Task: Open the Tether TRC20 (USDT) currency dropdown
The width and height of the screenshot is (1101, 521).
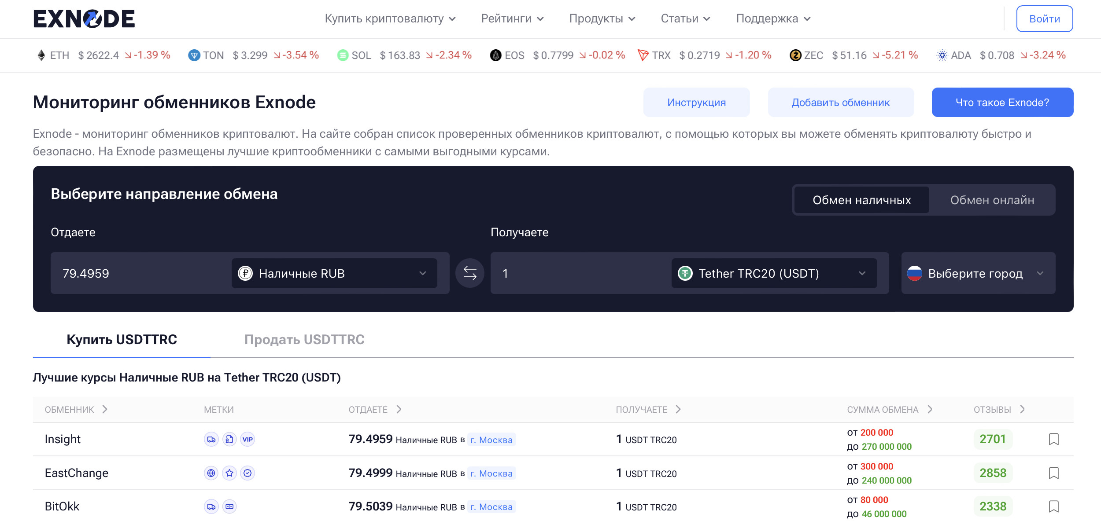Action: [773, 273]
